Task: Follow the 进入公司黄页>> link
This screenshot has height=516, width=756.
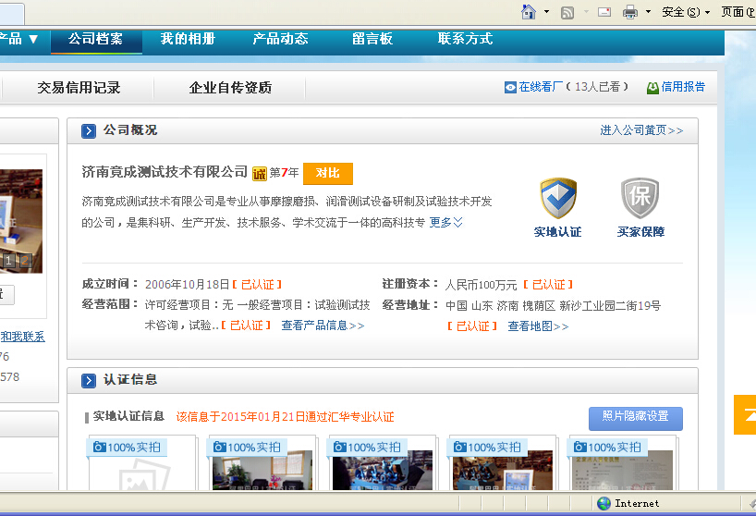Action: pos(641,130)
